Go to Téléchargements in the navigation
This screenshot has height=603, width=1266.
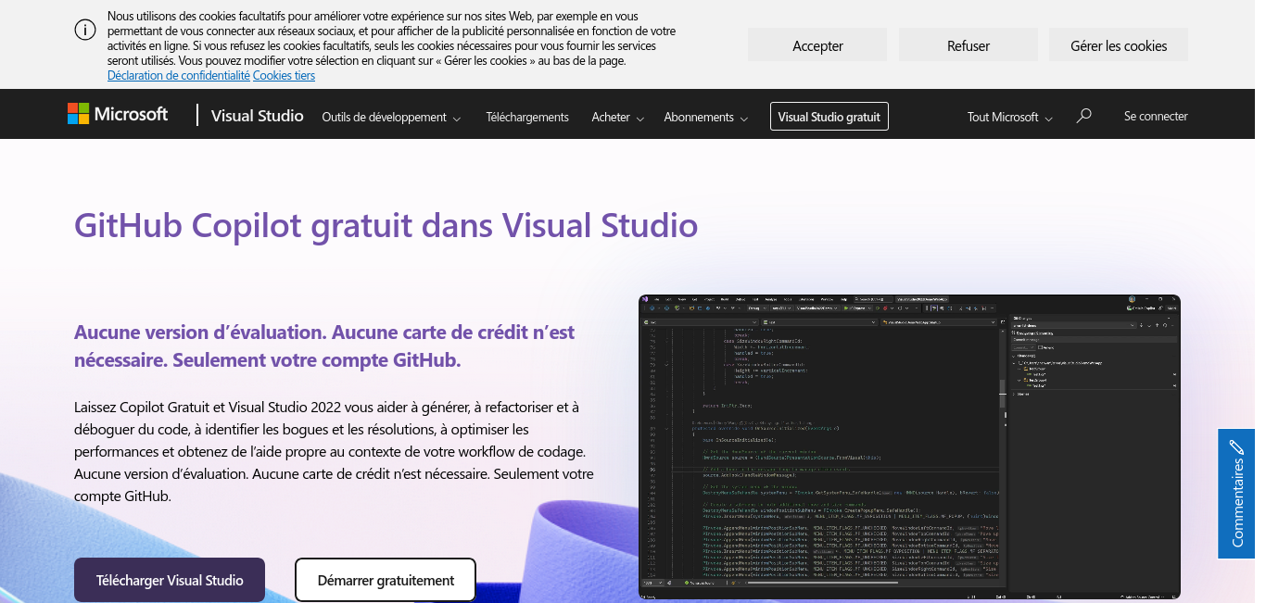[527, 117]
